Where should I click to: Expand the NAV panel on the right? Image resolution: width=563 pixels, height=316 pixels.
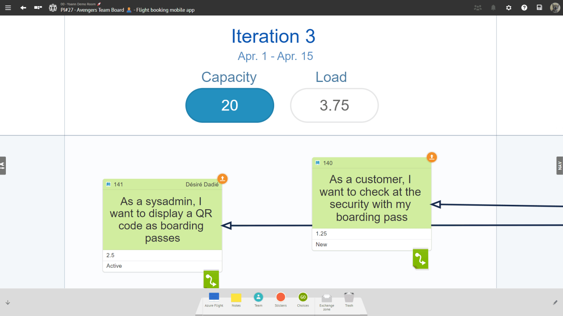pos(560,165)
